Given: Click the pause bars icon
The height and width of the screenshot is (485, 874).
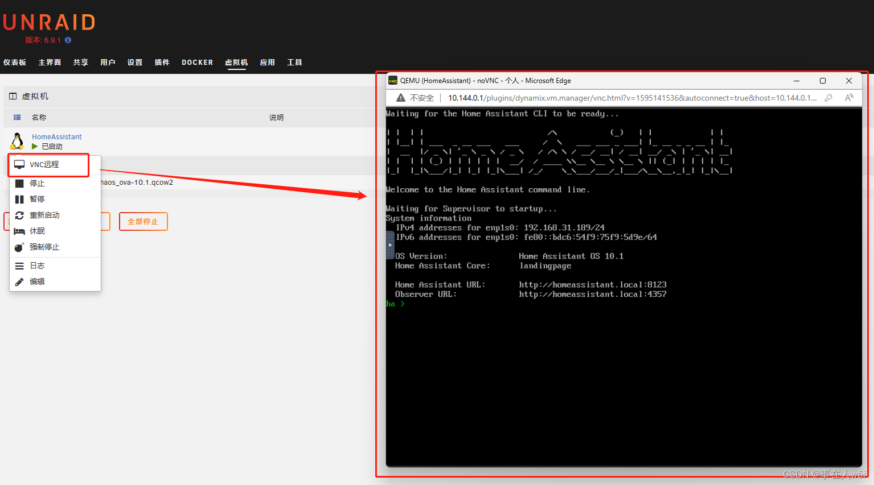Looking at the screenshot, I should 19,199.
